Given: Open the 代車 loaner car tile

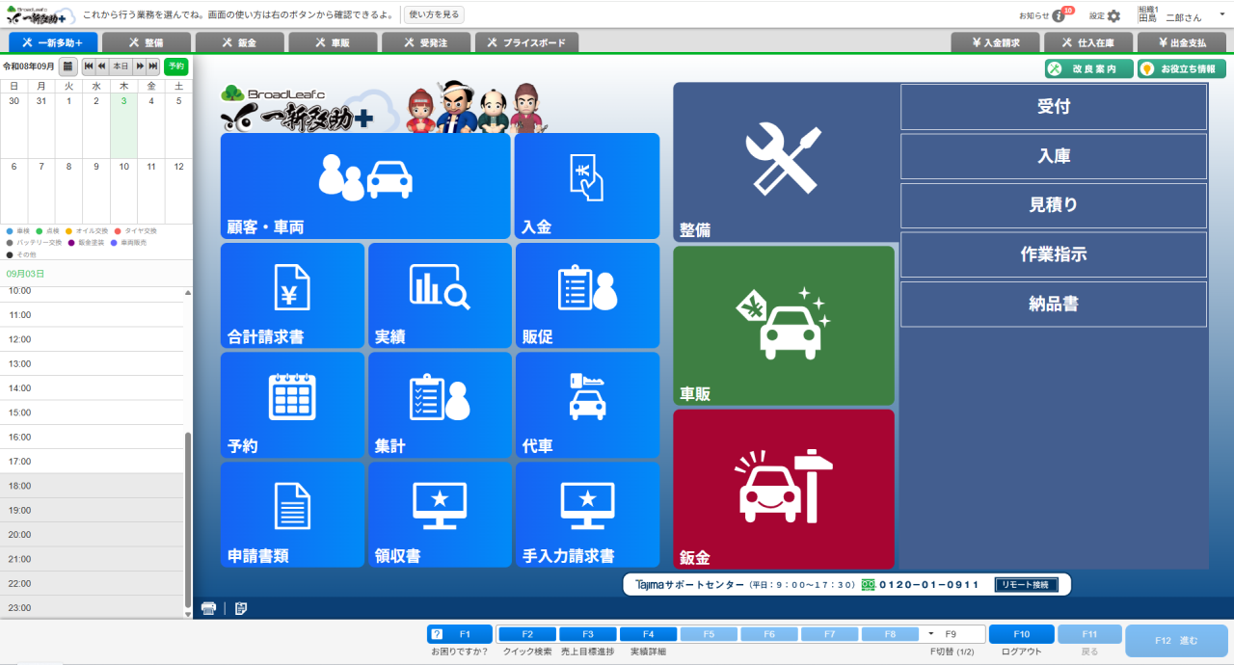Looking at the screenshot, I should click(x=587, y=405).
